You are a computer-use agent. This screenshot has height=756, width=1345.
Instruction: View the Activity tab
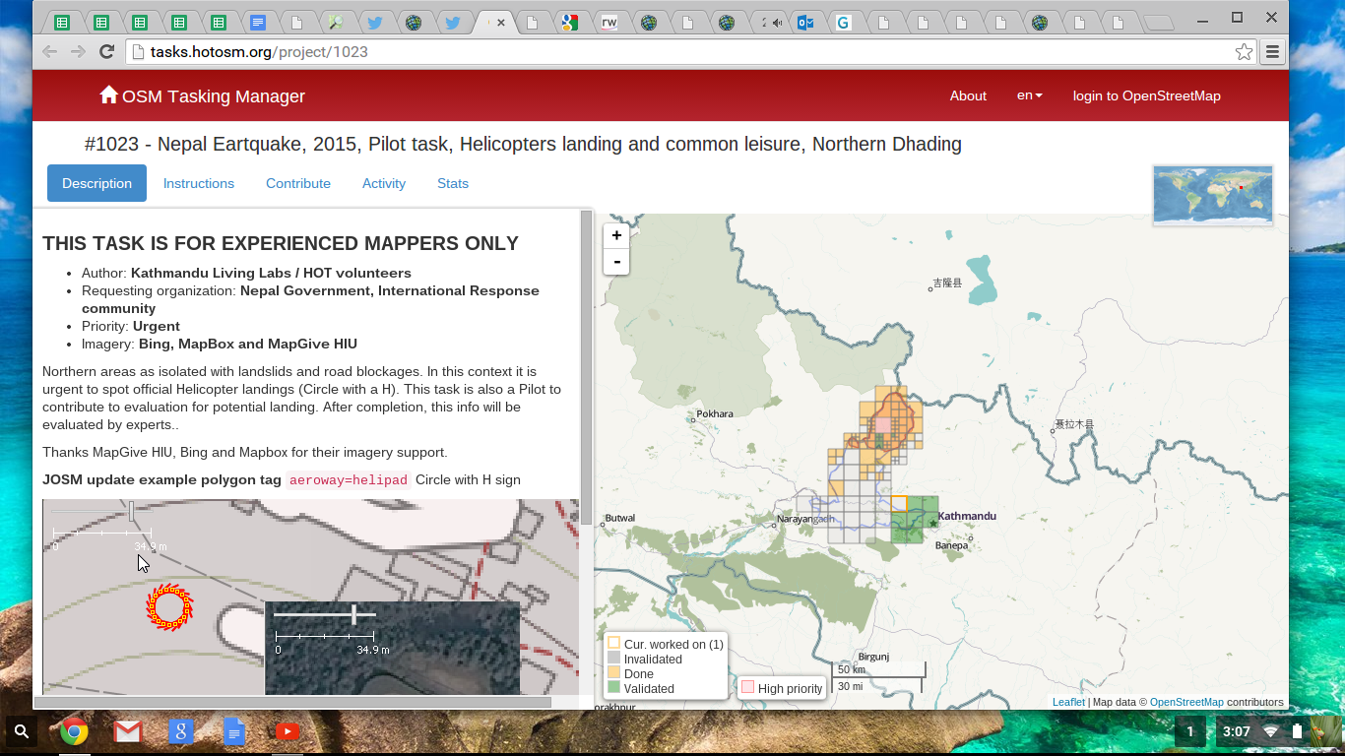point(384,183)
